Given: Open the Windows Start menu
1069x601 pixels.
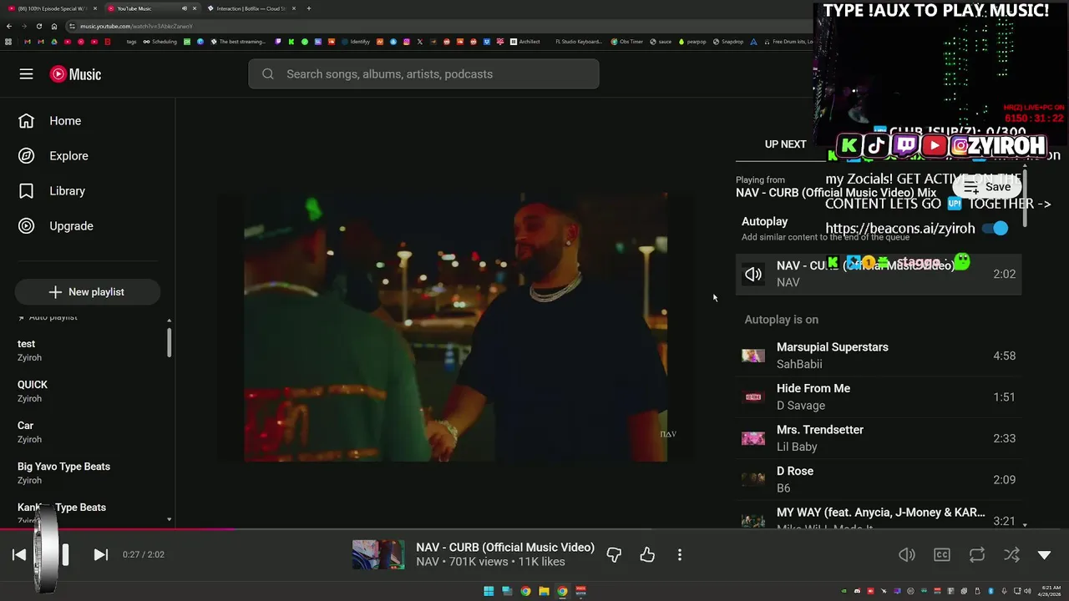Looking at the screenshot, I should click(489, 592).
